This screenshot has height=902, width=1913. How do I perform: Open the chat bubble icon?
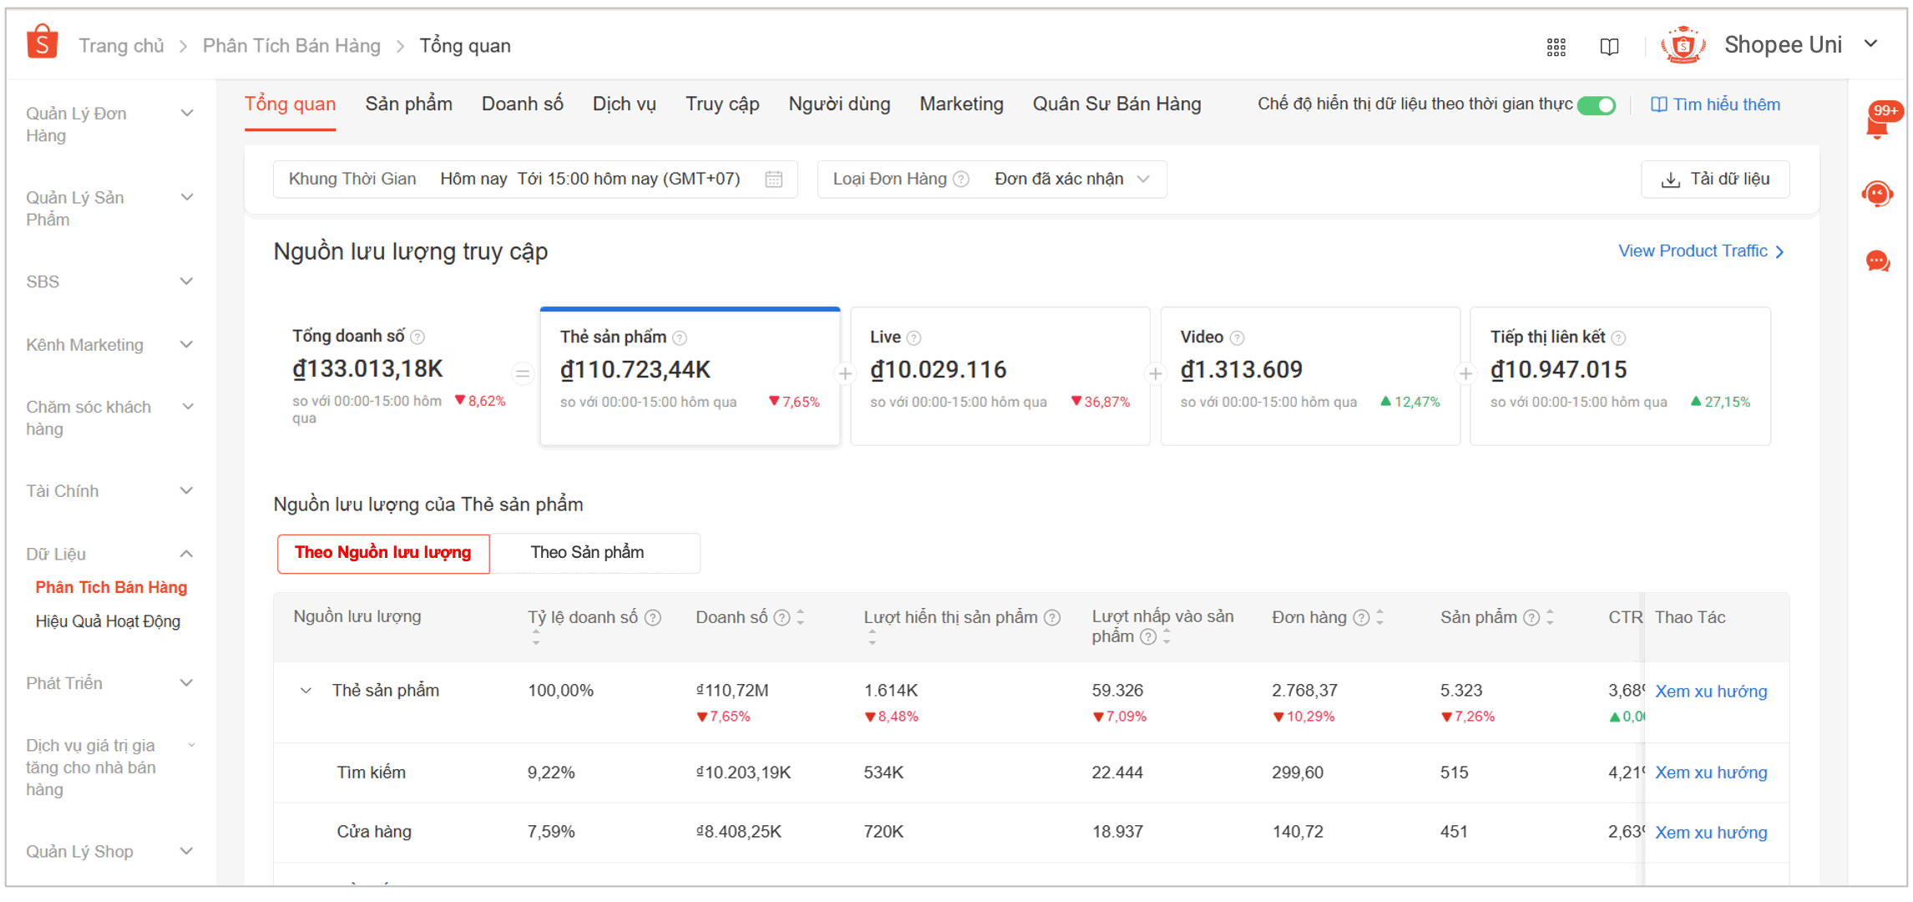pyautogui.click(x=1877, y=262)
